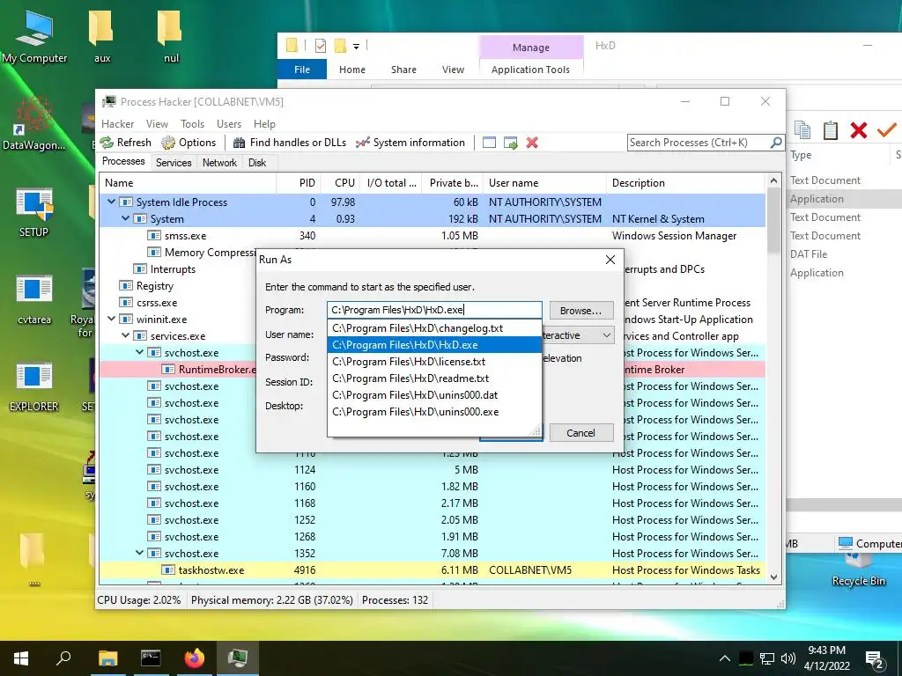Click the orange checkmark icon in HxD window
Viewport: 902px width, 676px height.
point(886,130)
